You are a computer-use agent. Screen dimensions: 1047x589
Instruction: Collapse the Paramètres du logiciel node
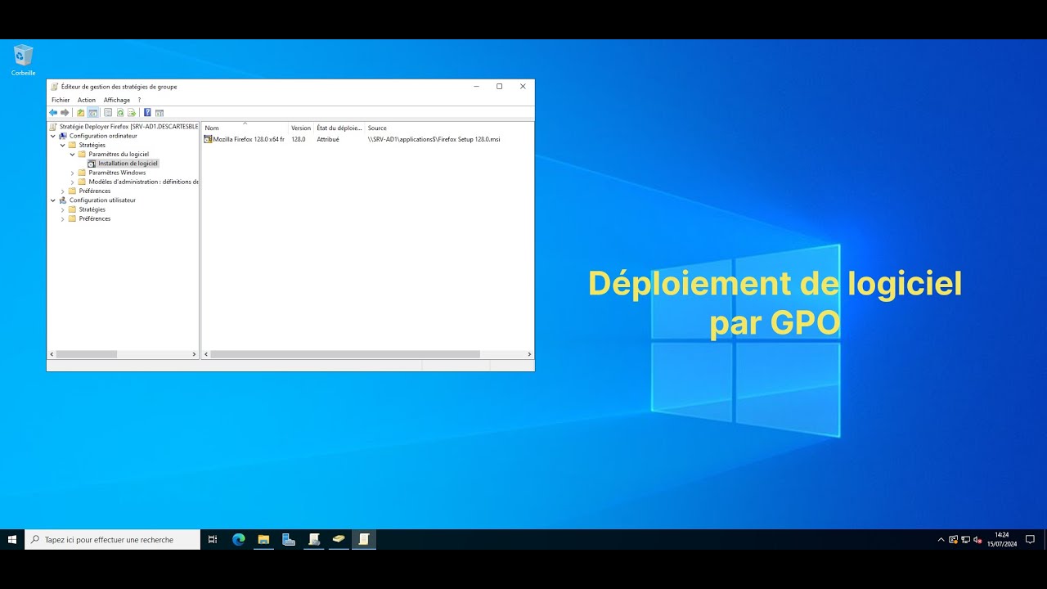[72, 154]
